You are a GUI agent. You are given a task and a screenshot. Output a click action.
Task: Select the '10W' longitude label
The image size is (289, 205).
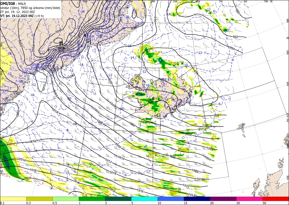198,1
